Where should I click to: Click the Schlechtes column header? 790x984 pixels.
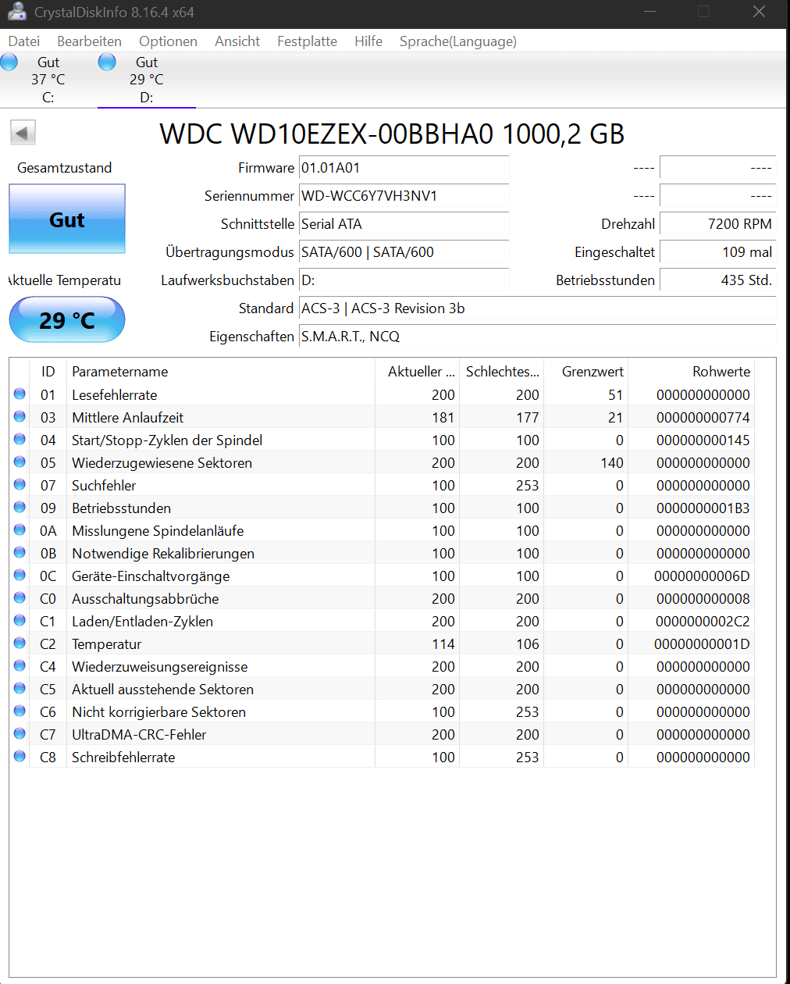coord(502,372)
